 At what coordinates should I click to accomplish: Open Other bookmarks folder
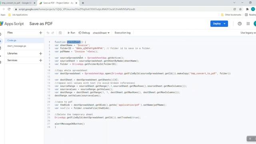point(231,15)
